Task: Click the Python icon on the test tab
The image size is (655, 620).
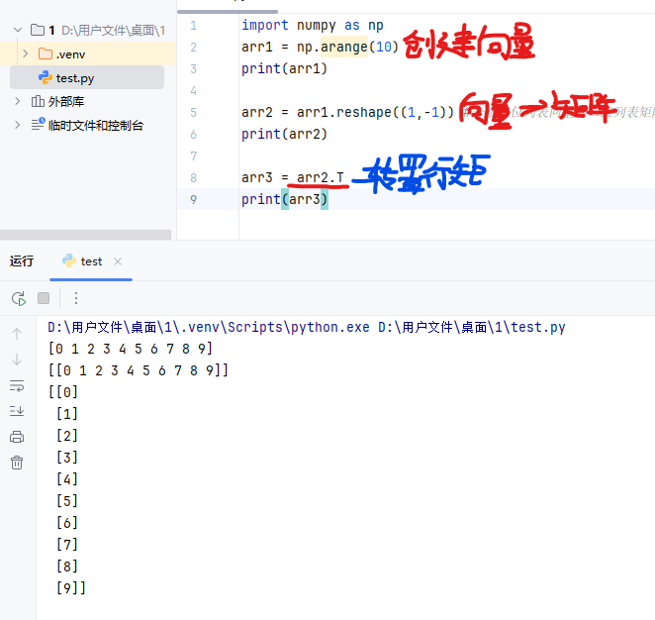Action: [69, 260]
